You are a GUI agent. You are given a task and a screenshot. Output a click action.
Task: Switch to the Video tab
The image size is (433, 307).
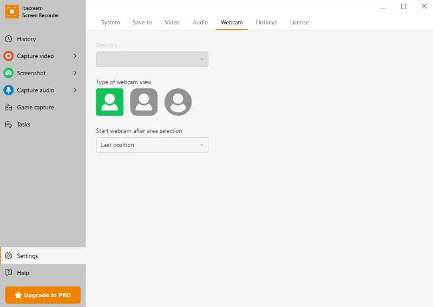[172, 22]
